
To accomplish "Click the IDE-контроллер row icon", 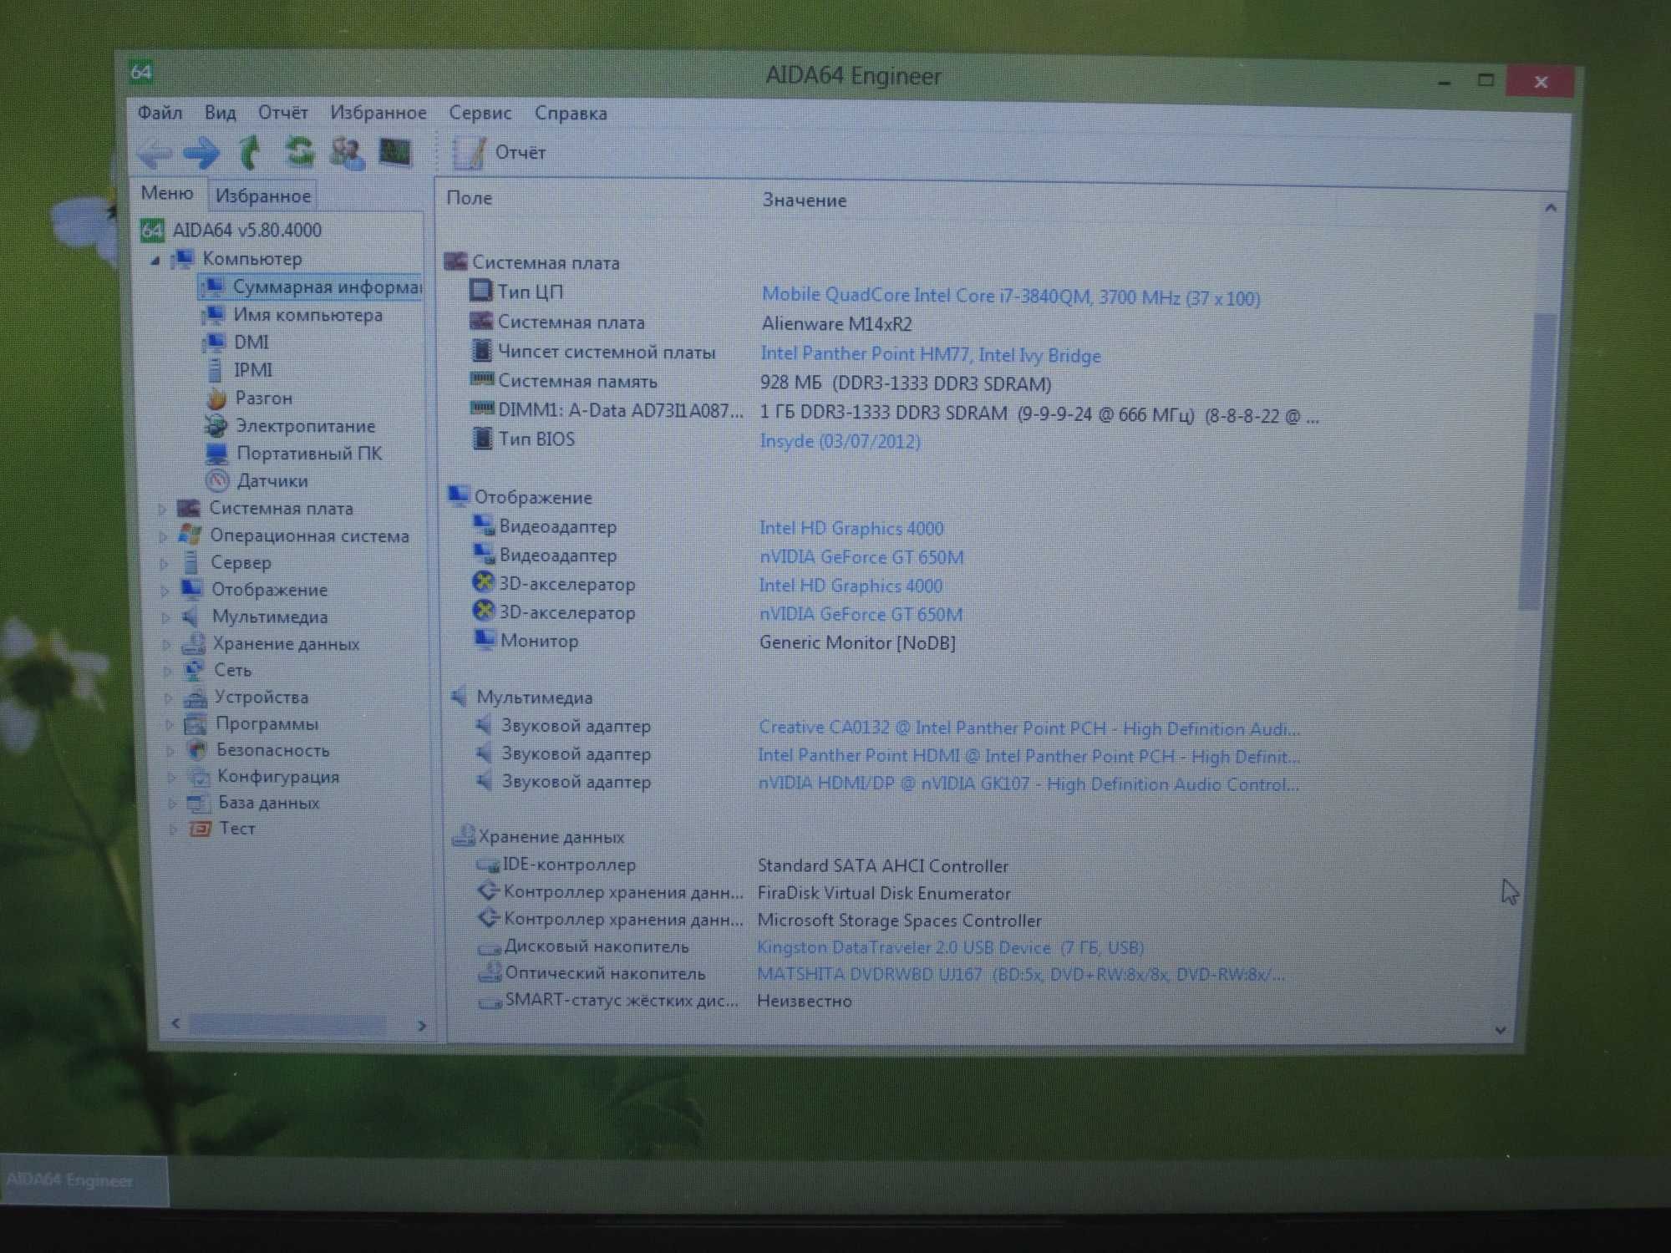I will tap(487, 865).
